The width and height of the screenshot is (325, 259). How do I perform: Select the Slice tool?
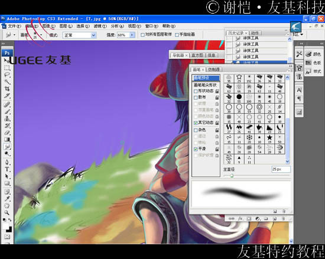(x=7, y=96)
